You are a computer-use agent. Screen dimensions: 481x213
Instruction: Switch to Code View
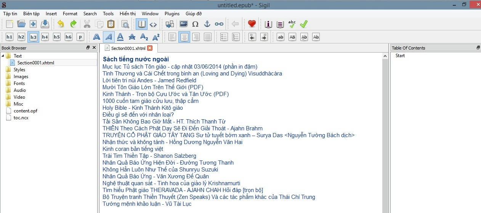pos(153,24)
